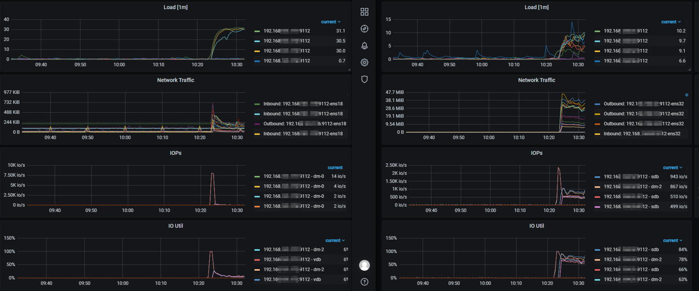Click resize handle of Load panel showing 10.2
699x291 pixels.
click(689, 70)
